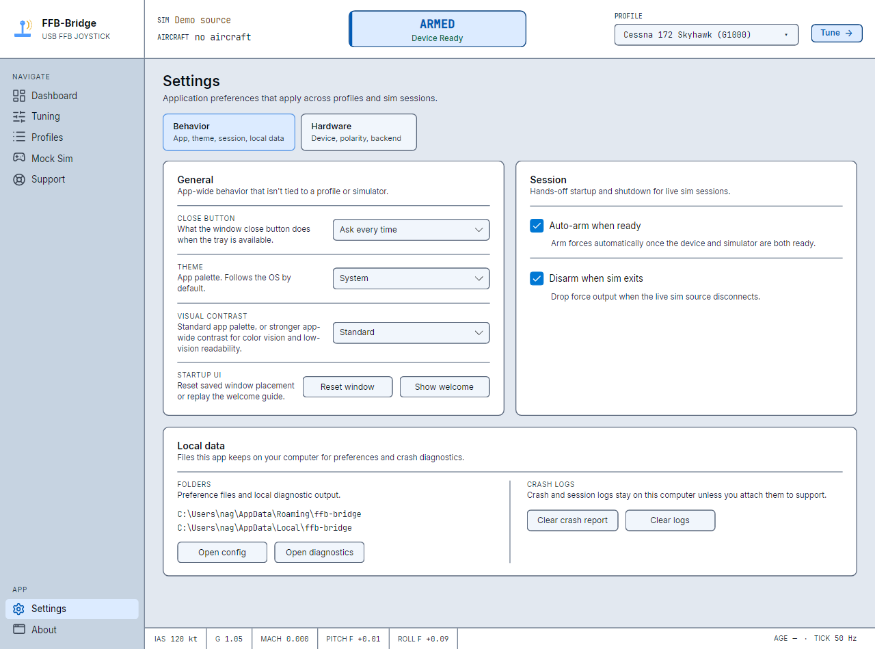Click the About window icon in sidebar
Screen dimensions: 875x649
(19, 630)
